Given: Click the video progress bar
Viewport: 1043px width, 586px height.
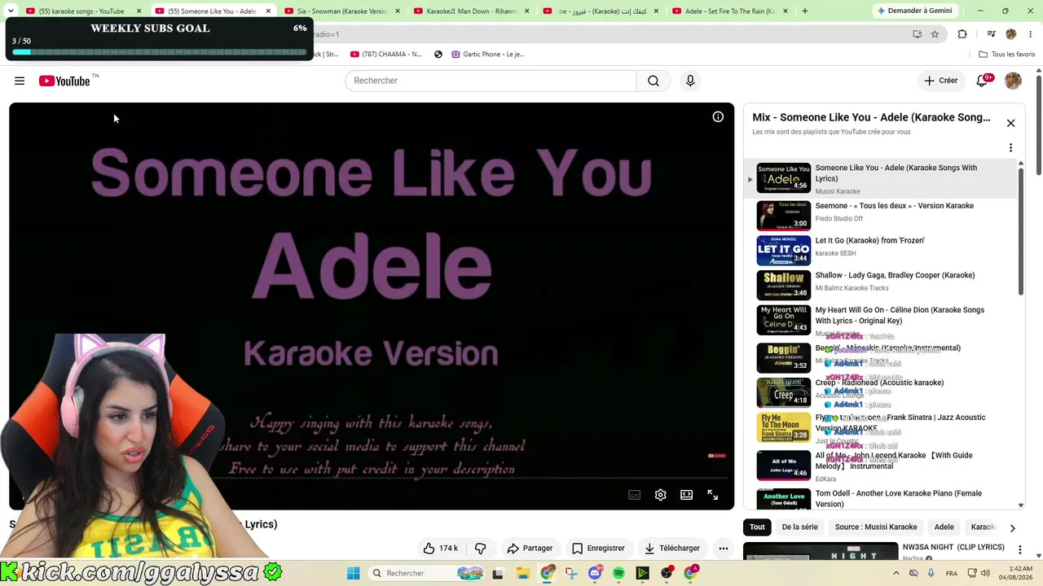Looking at the screenshot, I should click(x=372, y=479).
